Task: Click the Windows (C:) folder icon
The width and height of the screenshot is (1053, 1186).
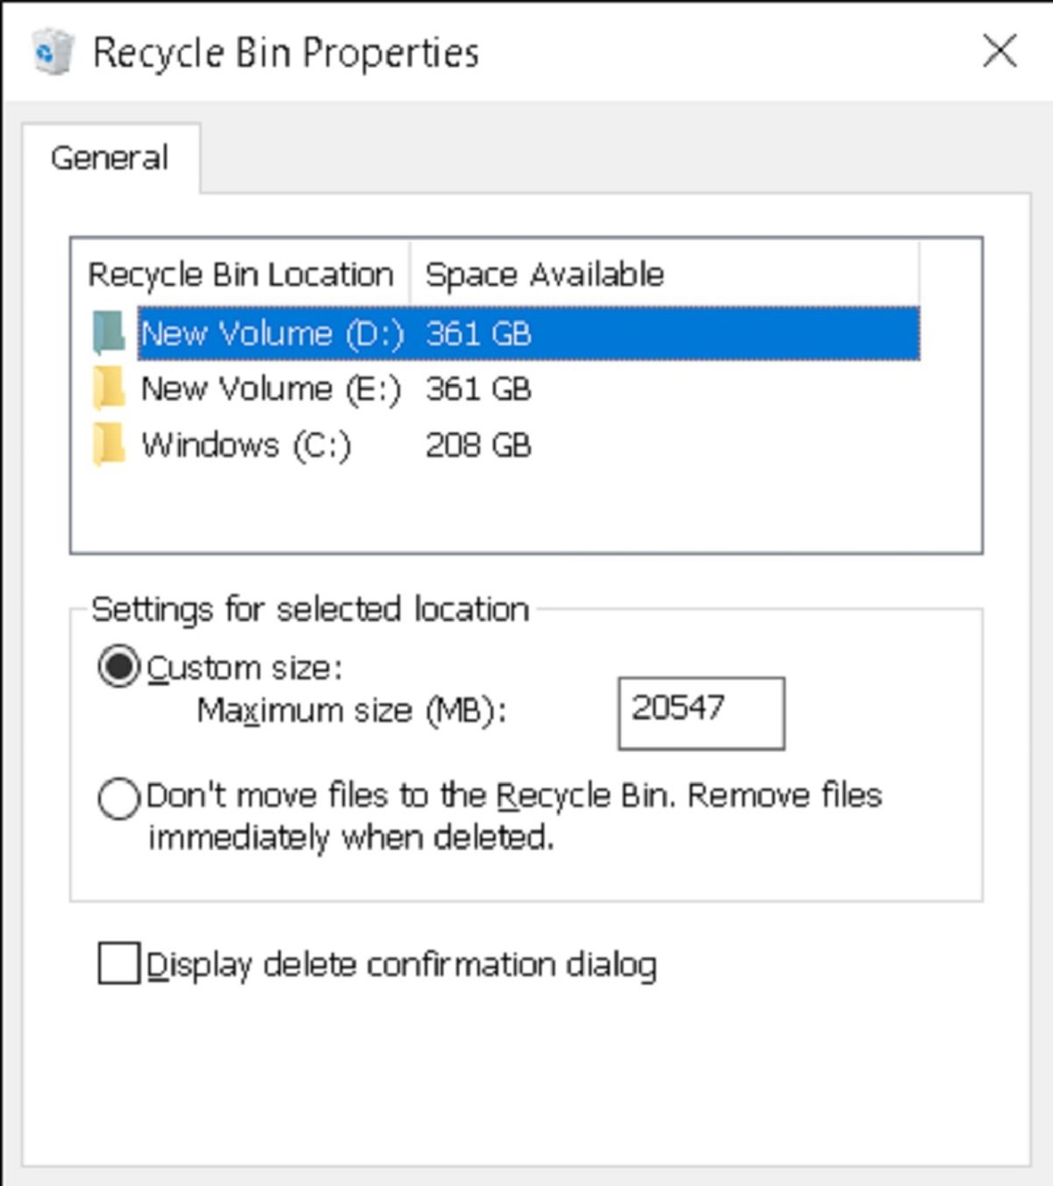Action: click(110, 445)
